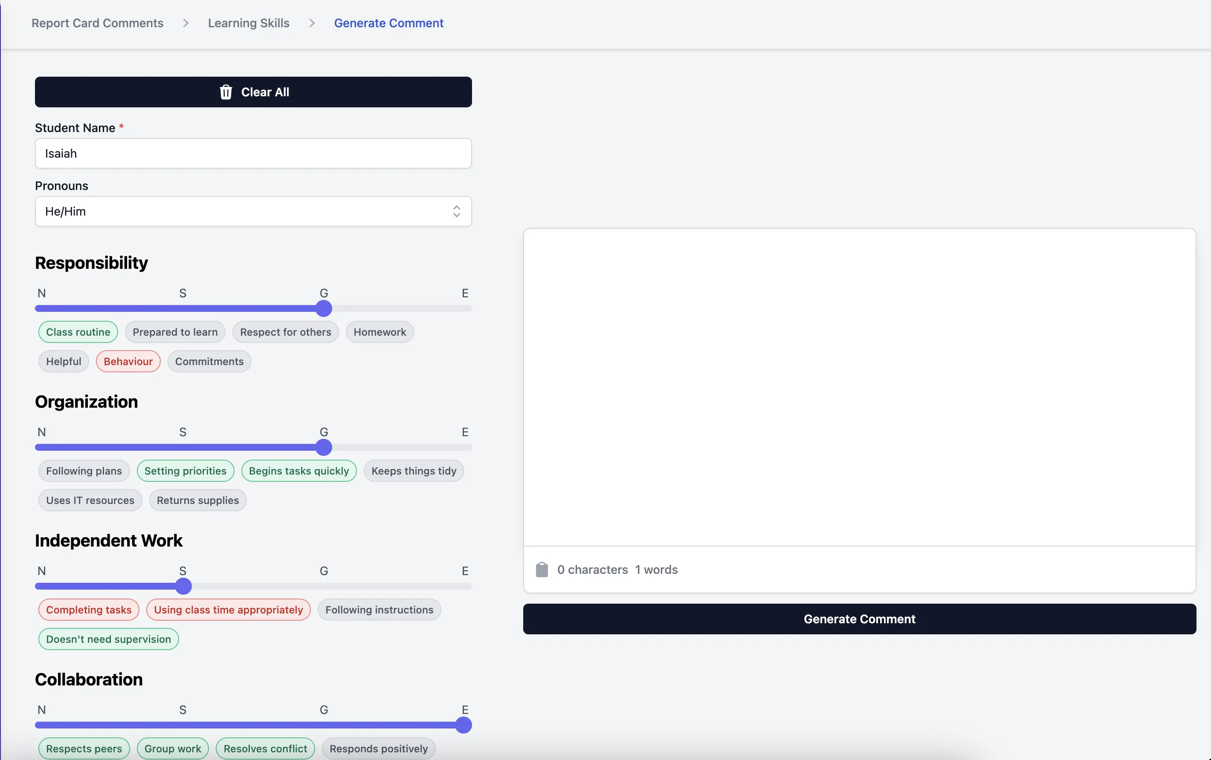Deselect the Class routine tag
The image size is (1211, 760).
78,331
